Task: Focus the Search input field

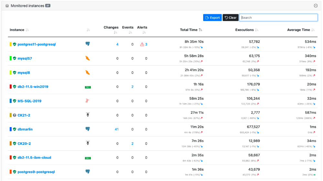Action: 278,18
